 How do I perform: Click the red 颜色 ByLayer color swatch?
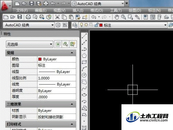(x=40, y=59)
